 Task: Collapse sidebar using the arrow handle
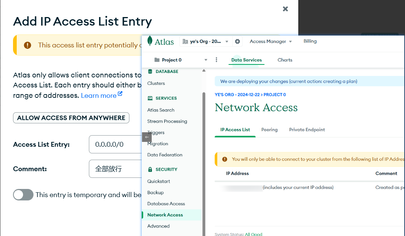click(147, 137)
